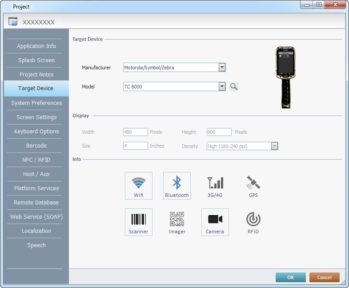This screenshot has width=349, height=288.
Task: Switch to the Application Info tab
Action: coord(36,46)
